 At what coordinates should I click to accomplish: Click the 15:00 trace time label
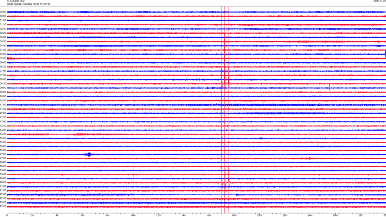(3, 138)
